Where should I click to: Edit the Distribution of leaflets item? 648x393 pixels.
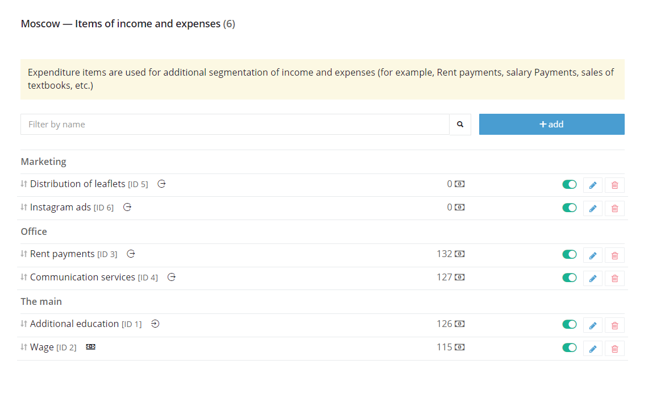[593, 185]
